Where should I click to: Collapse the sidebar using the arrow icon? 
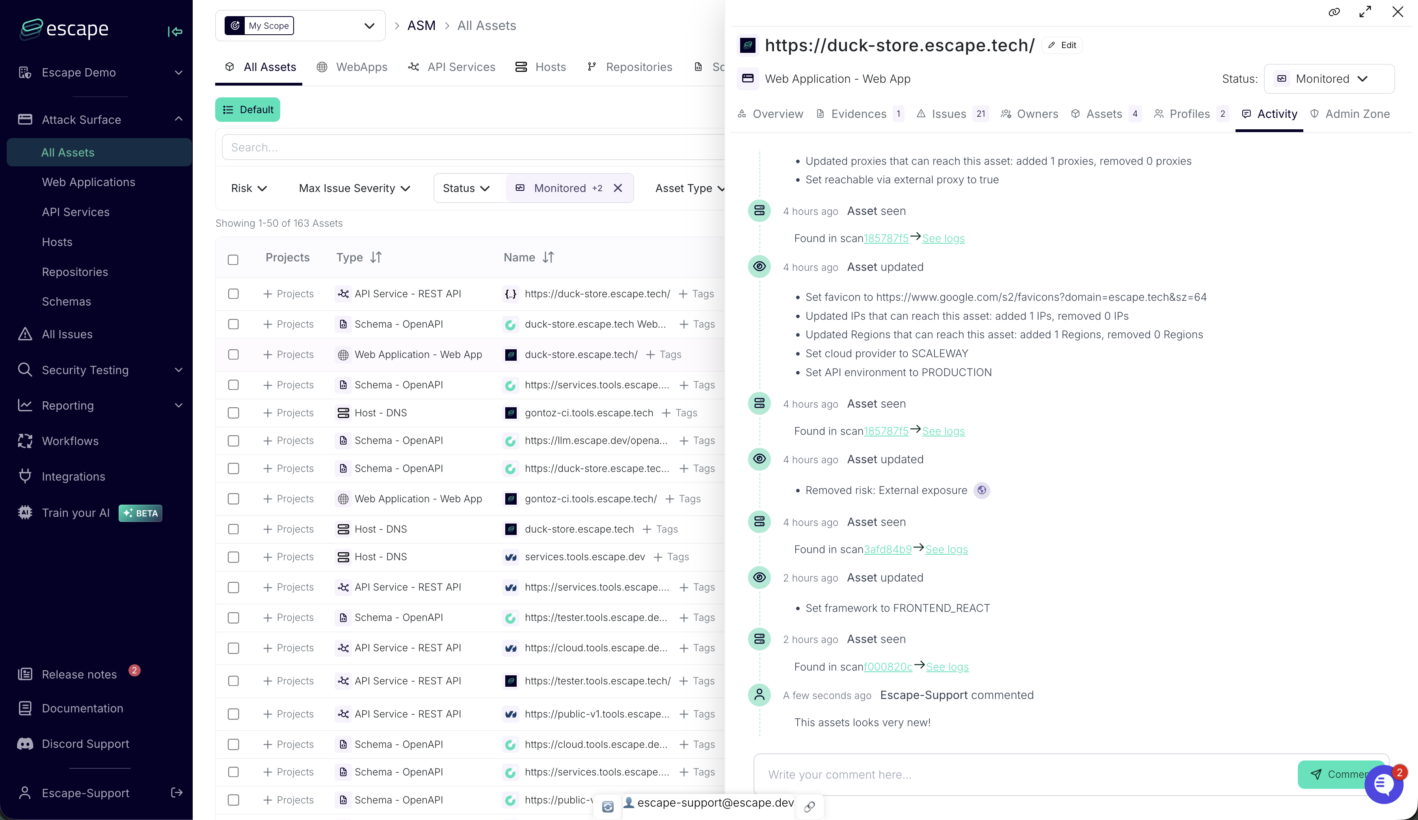tap(175, 32)
